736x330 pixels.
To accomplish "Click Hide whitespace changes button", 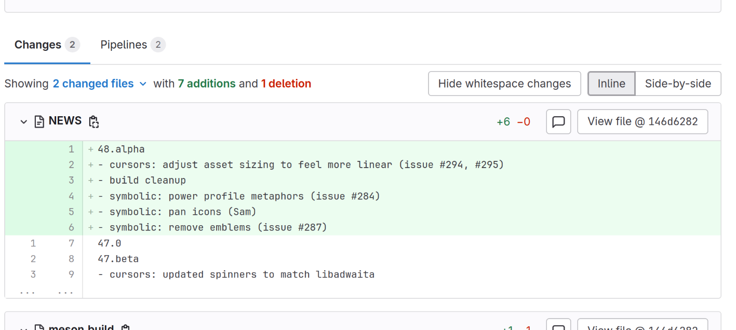I will [x=504, y=84].
